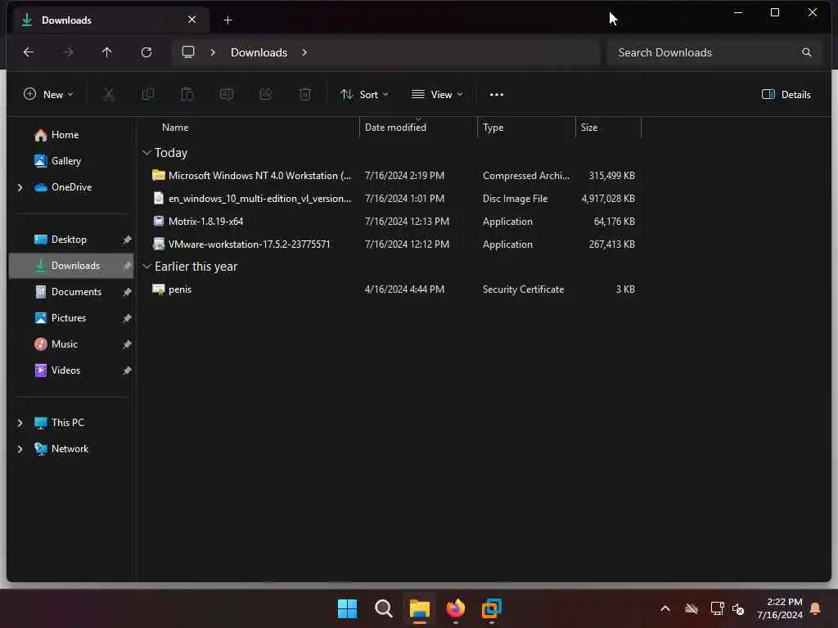Click the Paste clipboard icon
The image size is (838, 628).
coord(187,95)
